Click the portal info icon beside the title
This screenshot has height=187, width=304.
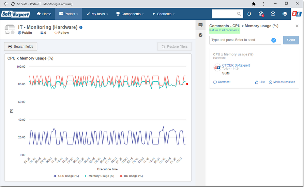point(81,28)
